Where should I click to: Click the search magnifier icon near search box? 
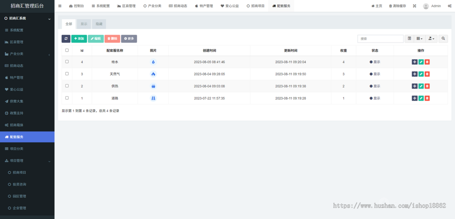click(443, 38)
